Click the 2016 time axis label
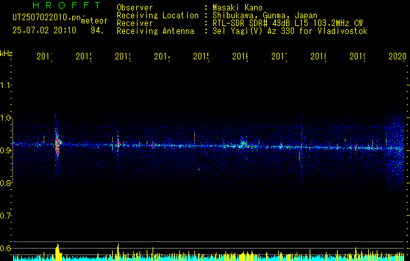The image size is (410, 261). [240, 56]
